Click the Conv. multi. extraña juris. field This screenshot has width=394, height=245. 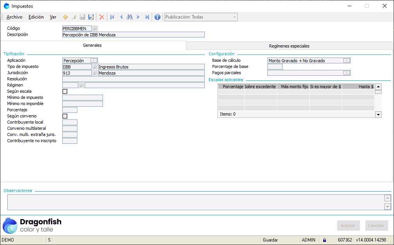point(70,134)
